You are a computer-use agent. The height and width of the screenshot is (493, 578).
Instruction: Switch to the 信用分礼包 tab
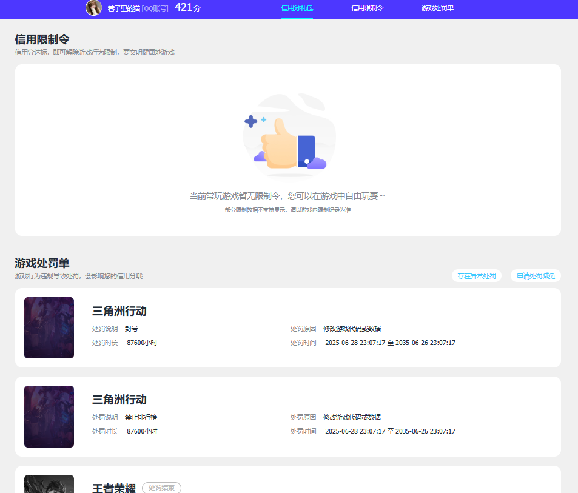point(297,8)
